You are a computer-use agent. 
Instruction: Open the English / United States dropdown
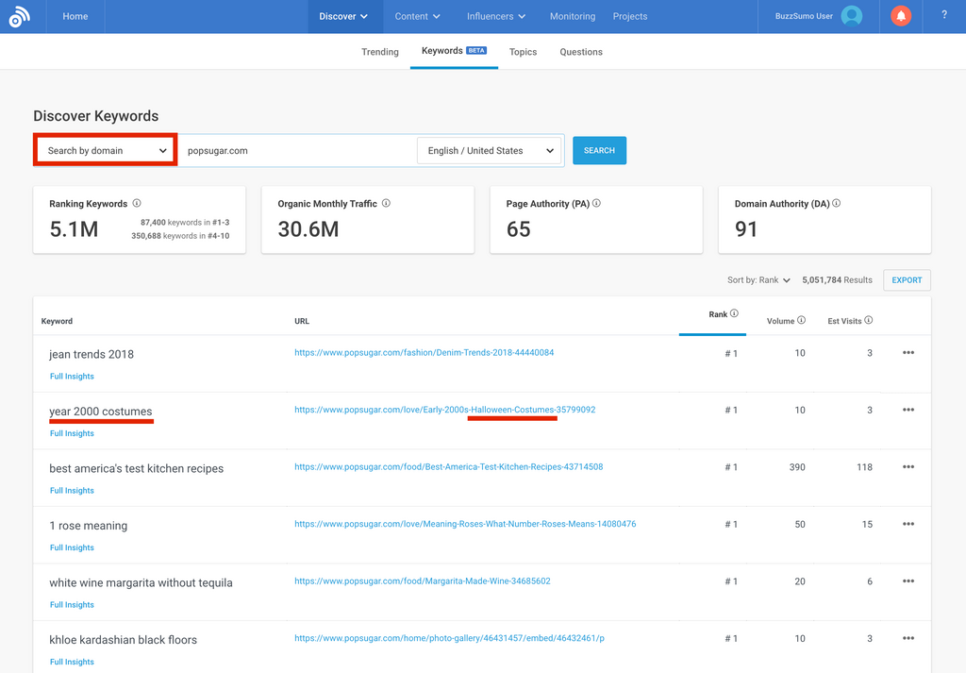(490, 151)
